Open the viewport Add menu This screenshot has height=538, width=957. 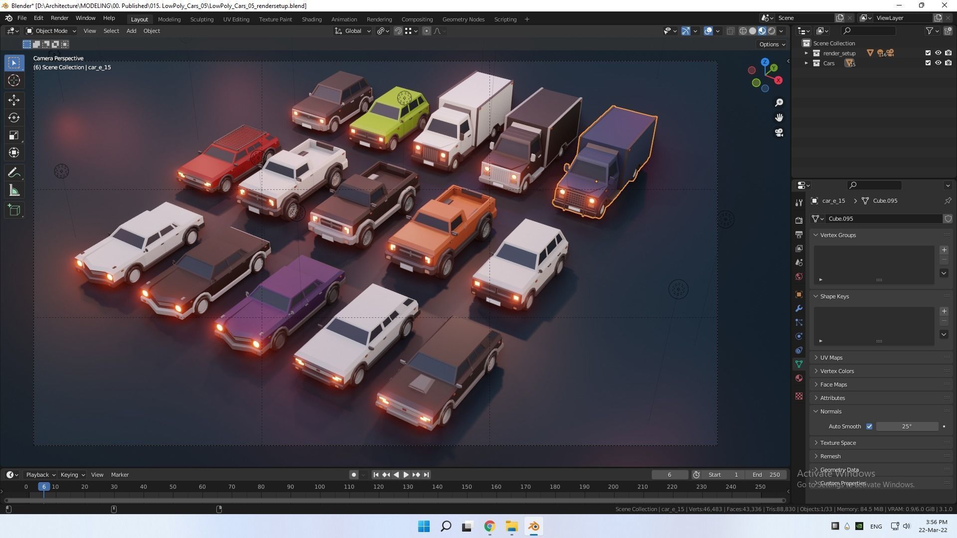point(131,31)
